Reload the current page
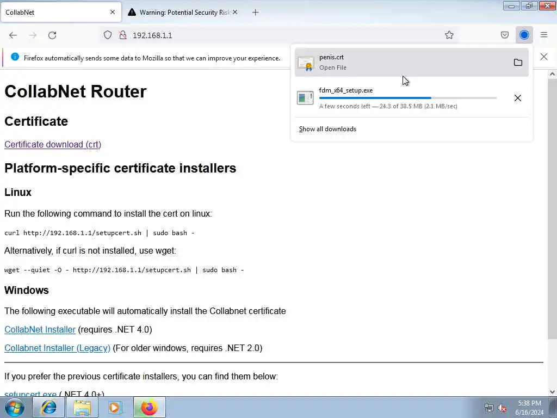 [52, 35]
